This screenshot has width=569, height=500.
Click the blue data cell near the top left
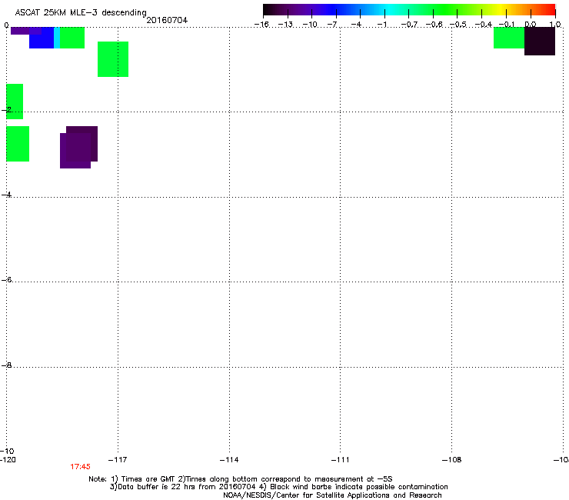(x=42, y=41)
